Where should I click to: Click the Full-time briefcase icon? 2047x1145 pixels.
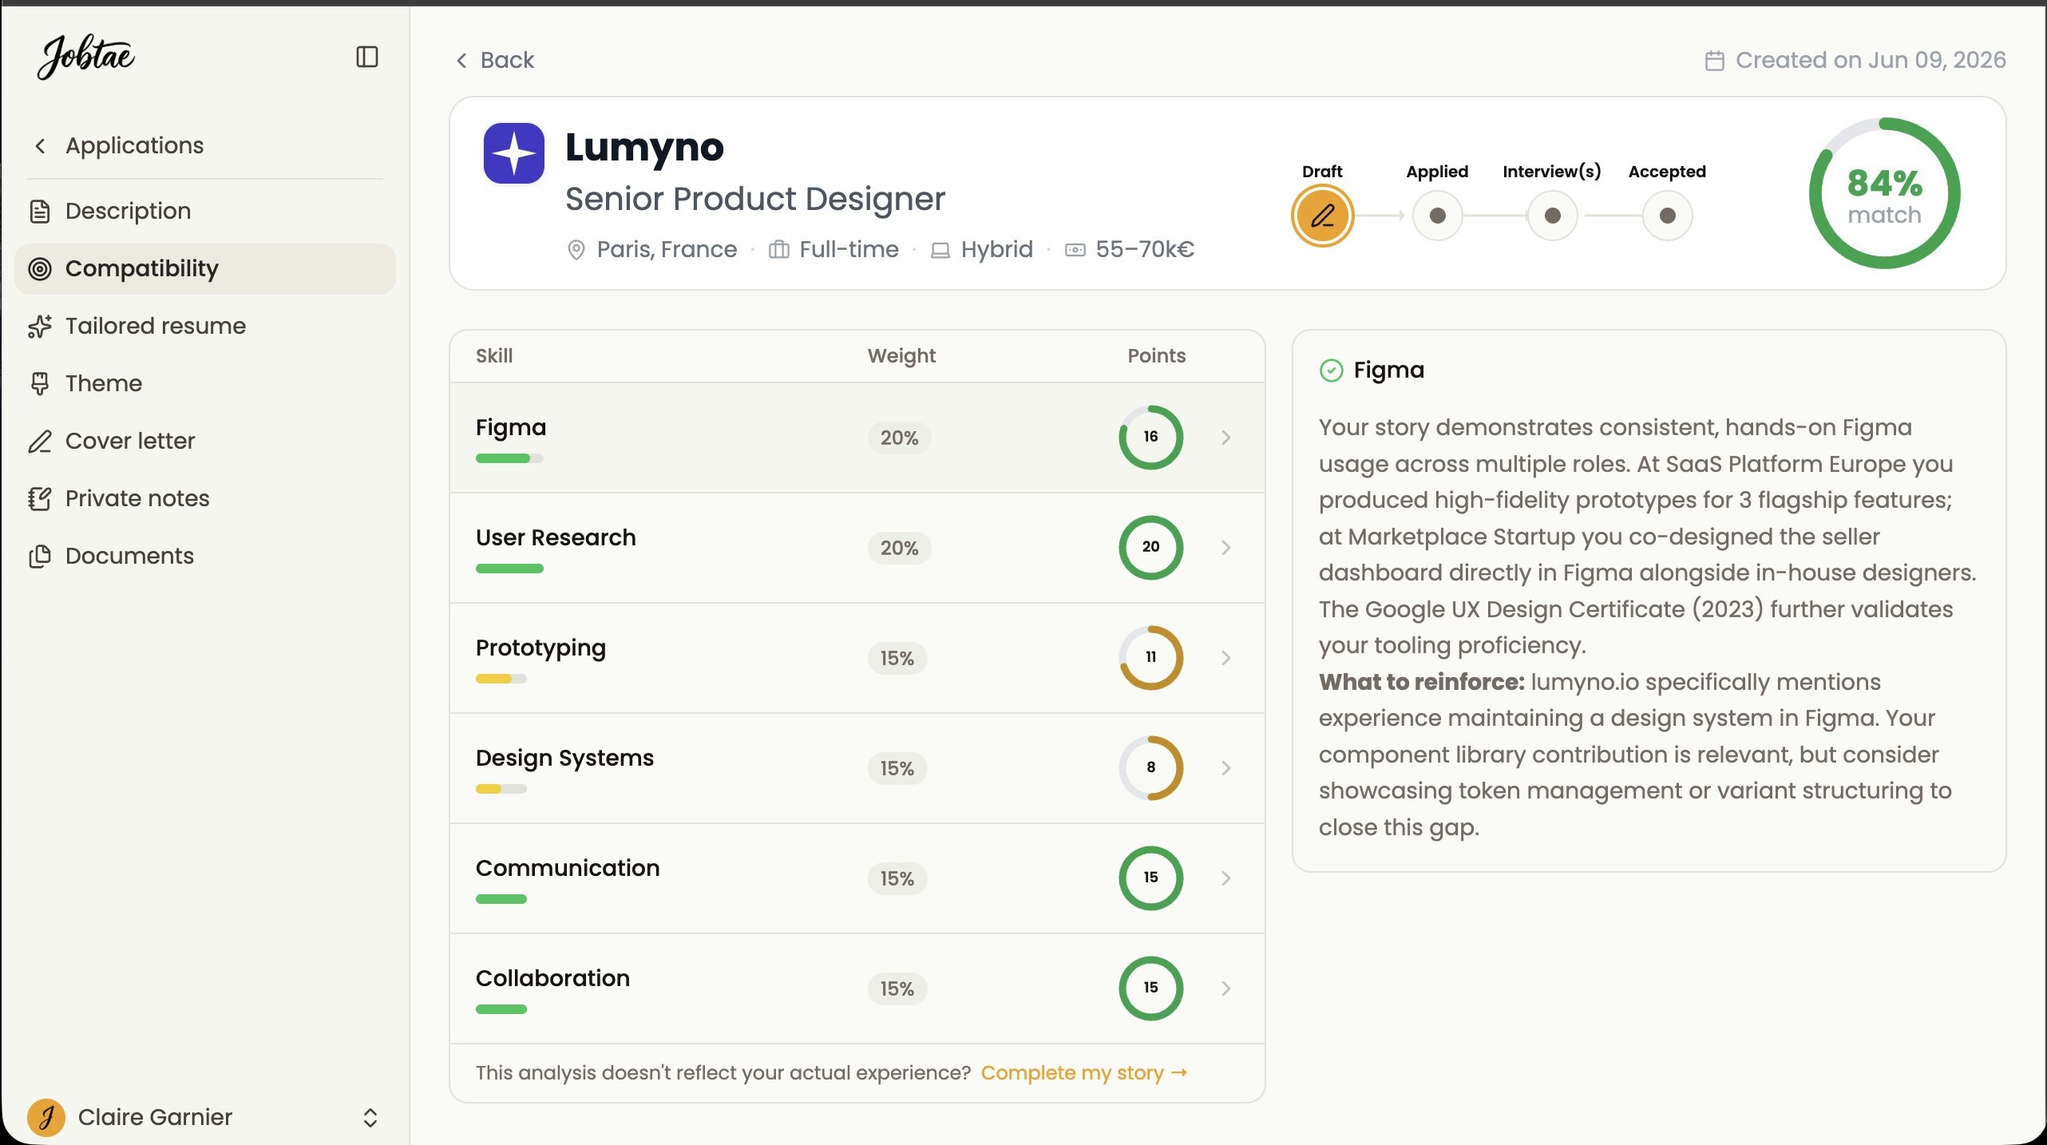pyautogui.click(x=778, y=250)
